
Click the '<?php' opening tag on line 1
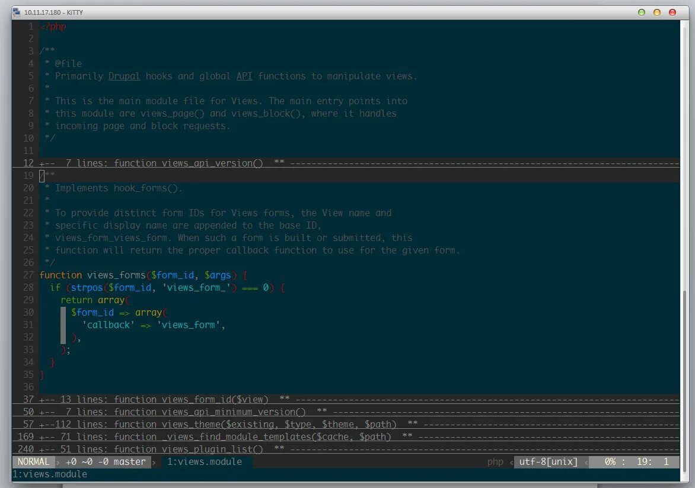(x=53, y=27)
